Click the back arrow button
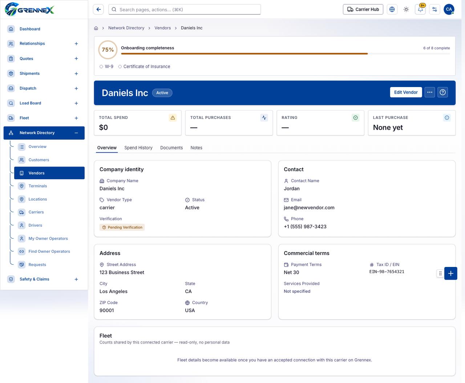This screenshot has width=465, height=383. click(98, 9)
